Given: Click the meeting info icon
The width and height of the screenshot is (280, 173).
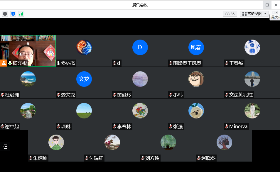Looking at the screenshot, I should [5, 14].
